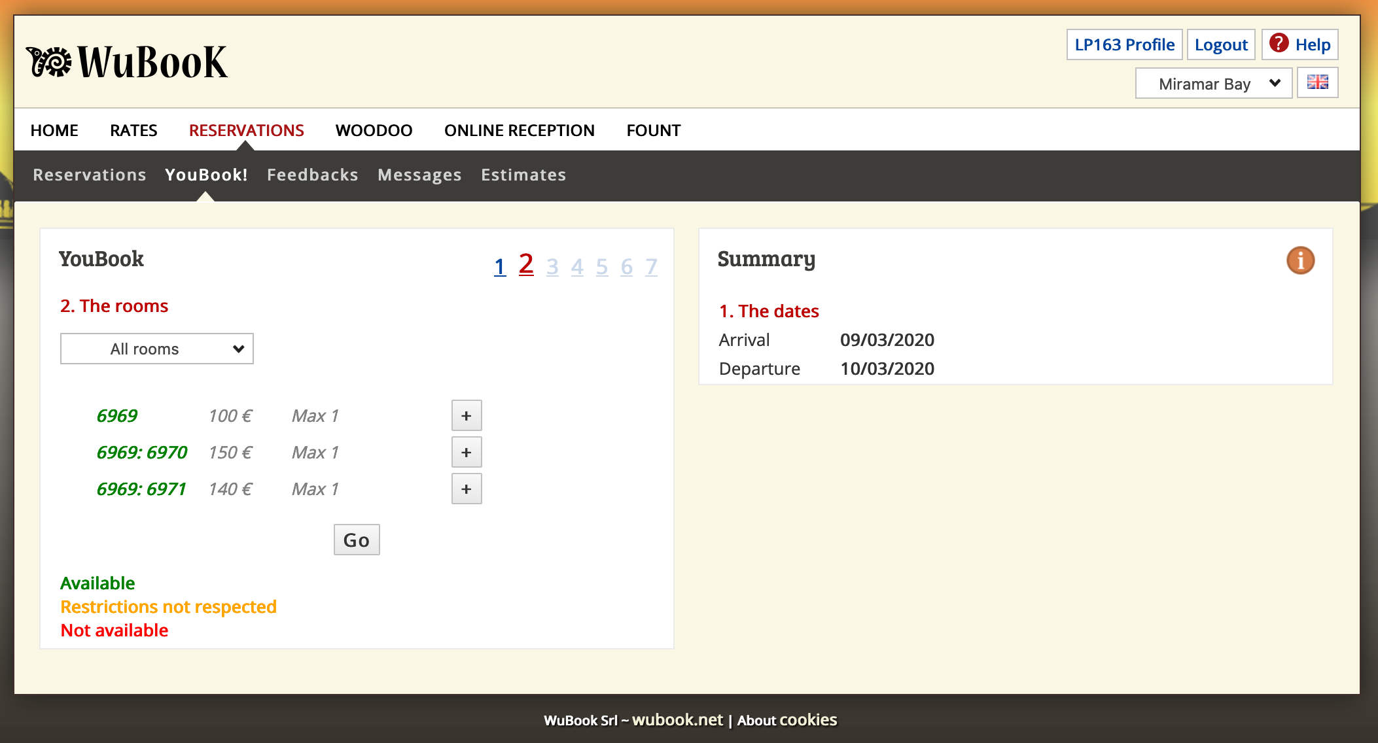Go to YouBook step 4
Image resolution: width=1378 pixels, height=743 pixels.
click(x=577, y=266)
